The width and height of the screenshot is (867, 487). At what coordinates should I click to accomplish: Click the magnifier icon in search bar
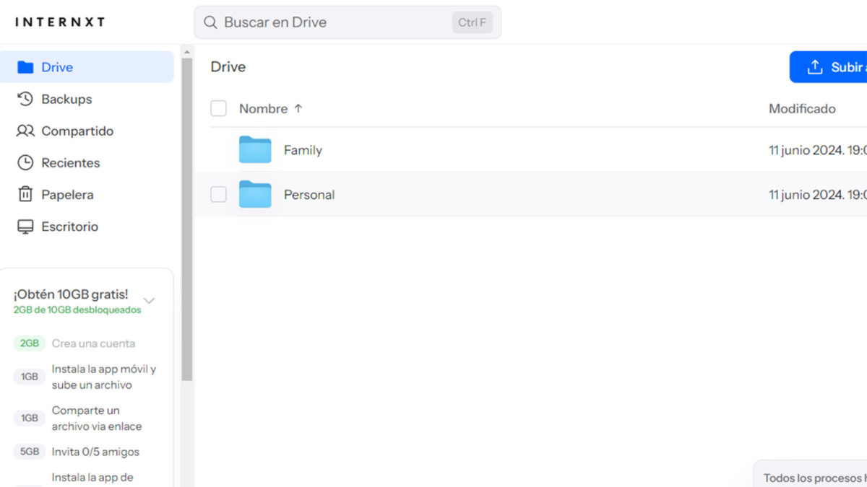[210, 22]
